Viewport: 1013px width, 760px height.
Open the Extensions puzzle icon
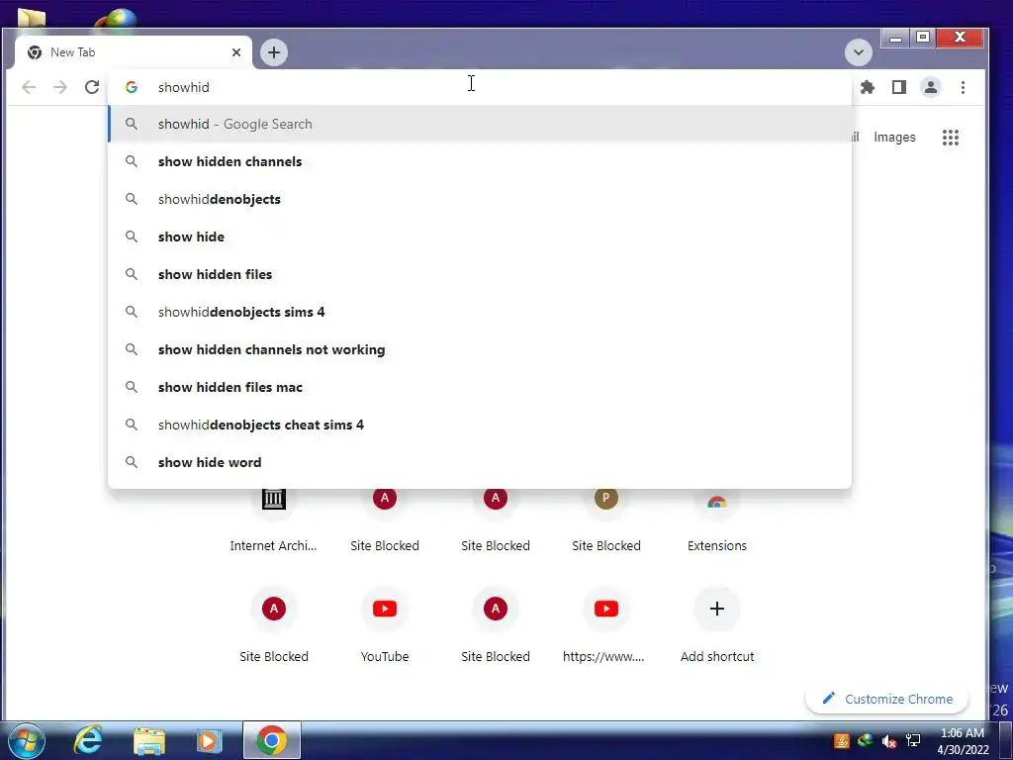[x=867, y=87]
